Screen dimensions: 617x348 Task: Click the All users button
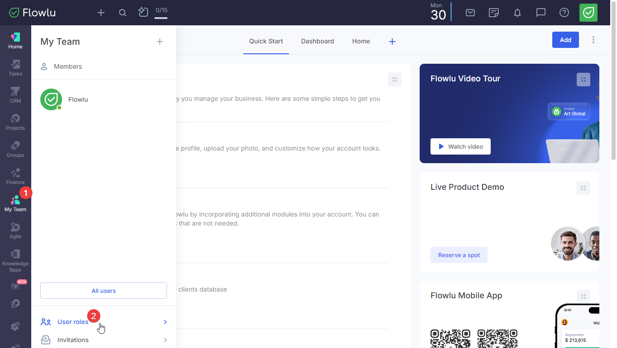tap(104, 291)
